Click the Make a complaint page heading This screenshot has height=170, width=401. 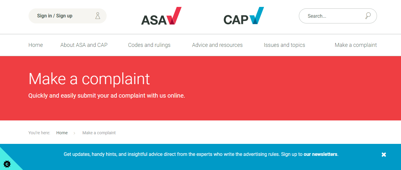click(89, 79)
